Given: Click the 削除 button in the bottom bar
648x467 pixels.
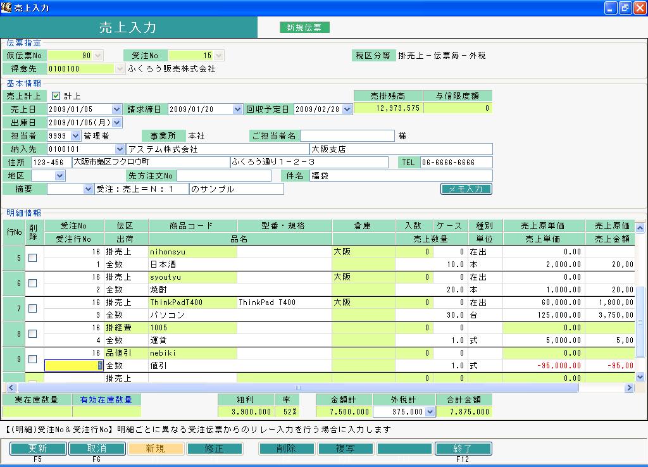Looking at the screenshot, I should (287, 449).
